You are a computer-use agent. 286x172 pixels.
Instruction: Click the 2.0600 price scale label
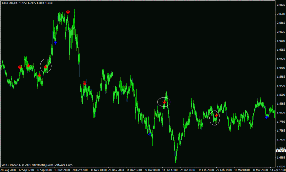pos(281,14)
